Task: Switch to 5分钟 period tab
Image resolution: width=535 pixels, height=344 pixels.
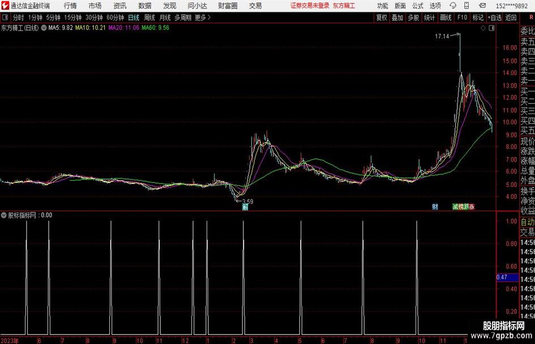Action: point(53,18)
